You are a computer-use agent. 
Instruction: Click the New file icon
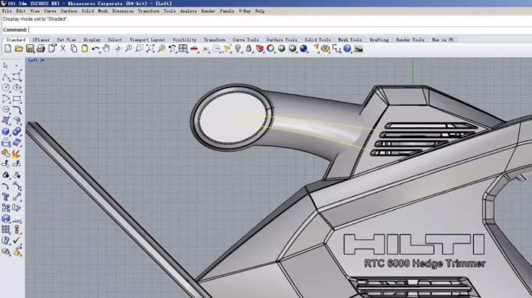click(x=8, y=49)
